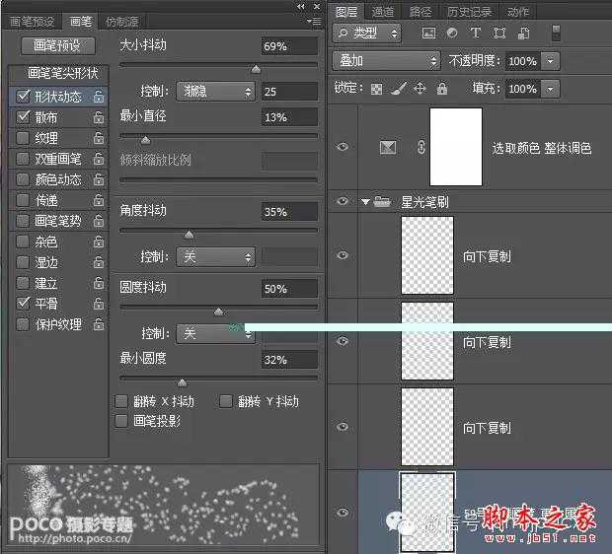Collapse the 星光笔刷 group triangle
The image size is (612, 554).
tap(365, 202)
